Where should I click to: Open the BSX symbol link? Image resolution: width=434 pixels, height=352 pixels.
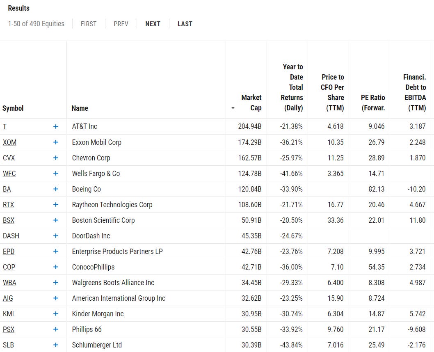click(9, 220)
